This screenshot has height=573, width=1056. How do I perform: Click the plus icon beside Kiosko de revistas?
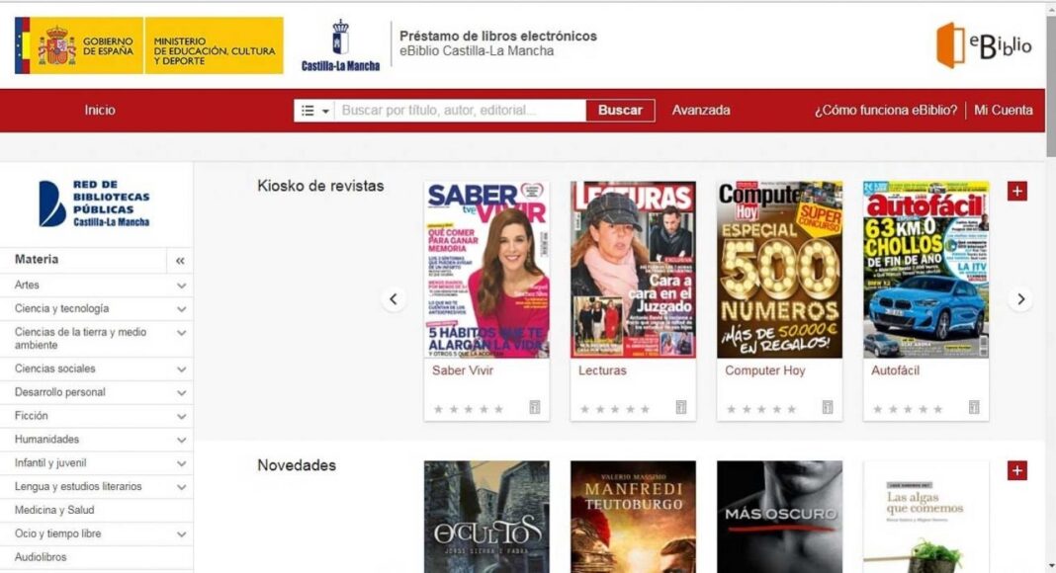coord(1016,191)
